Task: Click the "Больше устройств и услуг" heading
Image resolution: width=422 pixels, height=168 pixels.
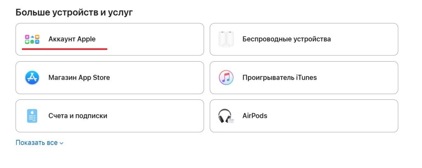Action: [74, 12]
